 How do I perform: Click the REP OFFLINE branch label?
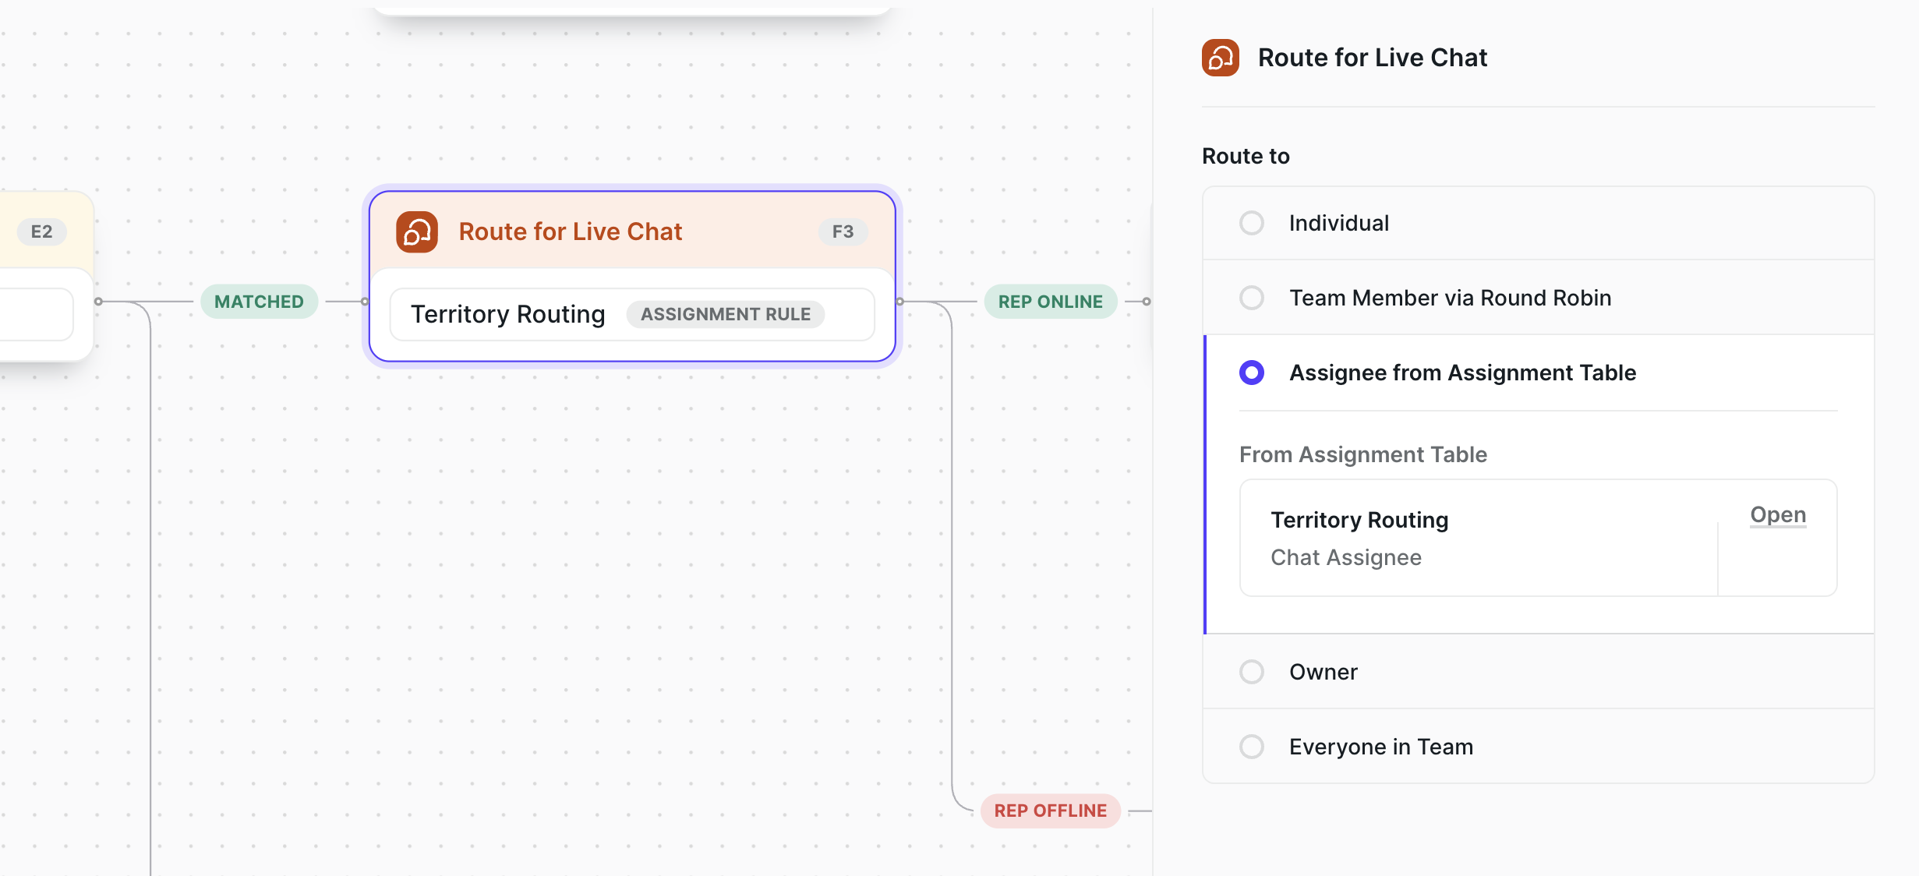tap(1050, 811)
